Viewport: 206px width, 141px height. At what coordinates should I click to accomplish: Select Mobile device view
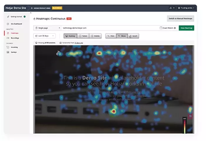95,36
